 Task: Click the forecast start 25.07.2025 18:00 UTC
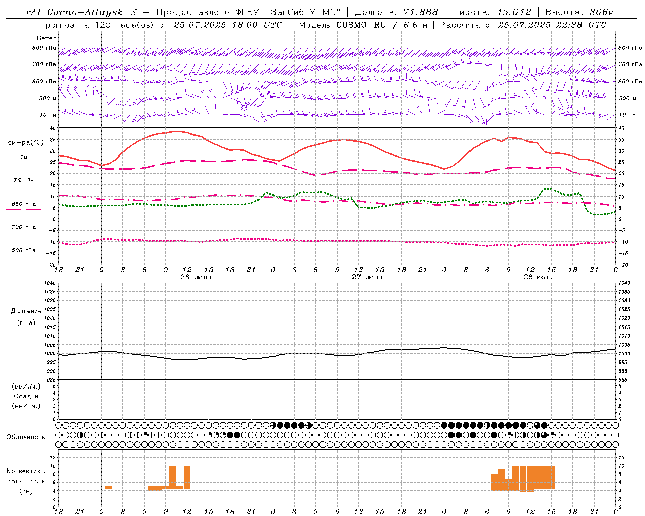point(228,25)
